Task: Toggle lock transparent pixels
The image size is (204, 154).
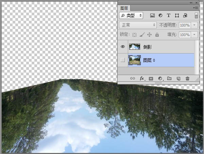Action: (x=135, y=35)
